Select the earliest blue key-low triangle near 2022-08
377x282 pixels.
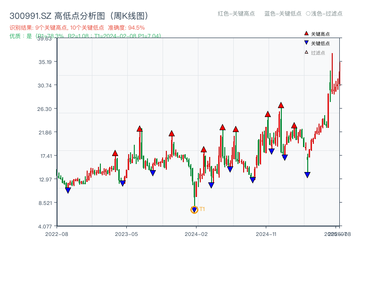(68, 190)
